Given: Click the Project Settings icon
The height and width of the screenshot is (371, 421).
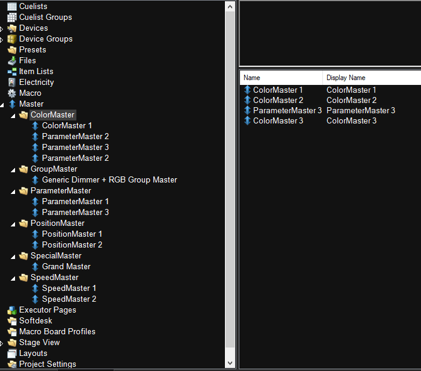Looking at the screenshot, I should [12, 364].
